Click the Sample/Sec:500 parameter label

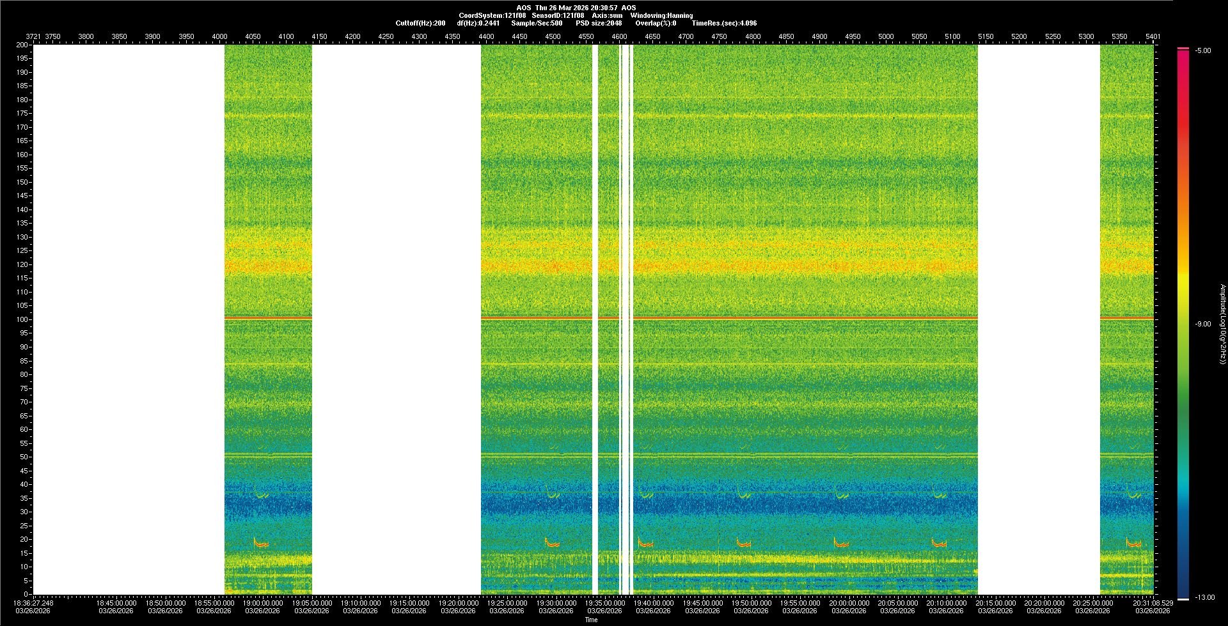pyautogui.click(x=537, y=23)
